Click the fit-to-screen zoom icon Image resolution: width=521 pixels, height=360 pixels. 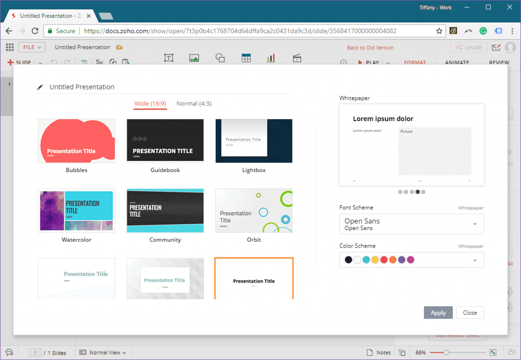(493, 352)
